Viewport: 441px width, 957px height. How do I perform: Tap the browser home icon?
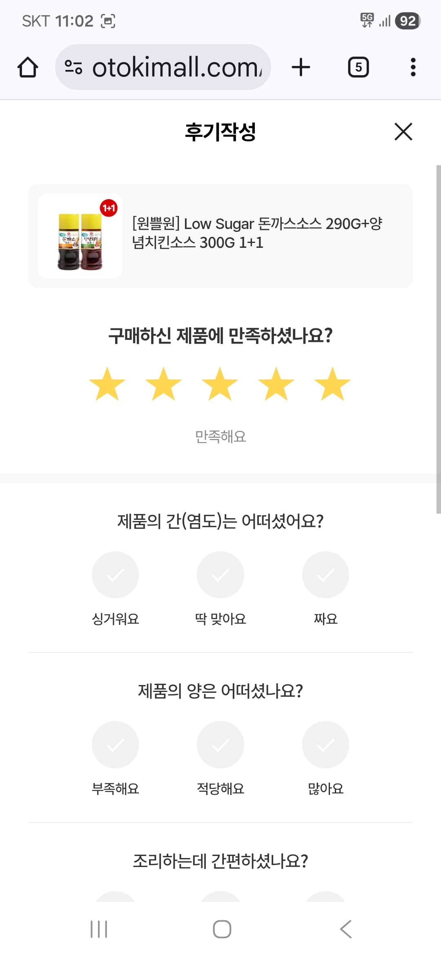pyautogui.click(x=28, y=67)
